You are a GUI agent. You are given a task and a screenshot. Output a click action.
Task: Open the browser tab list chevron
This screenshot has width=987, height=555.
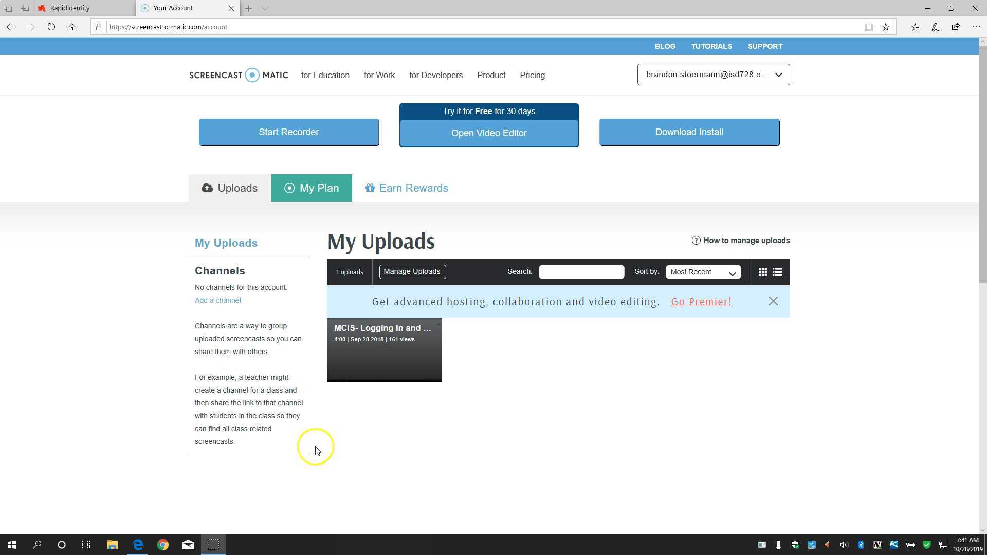265,8
